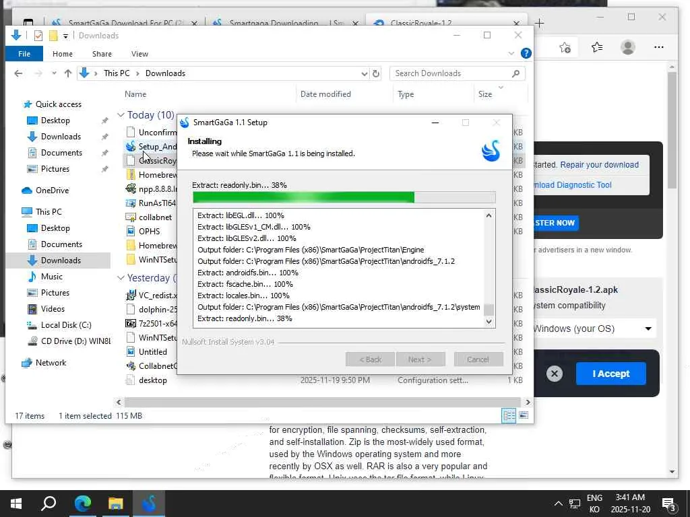Open the Share ribbon tab
The height and width of the screenshot is (517, 690).
tap(102, 54)
